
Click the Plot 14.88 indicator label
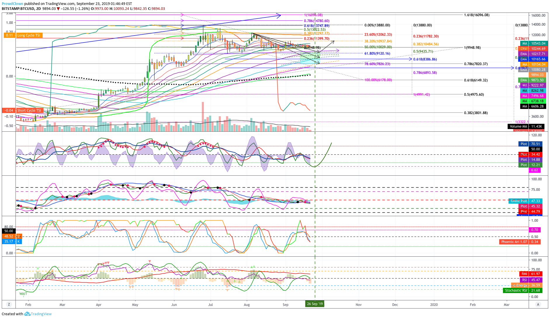(x=530, y=160)
